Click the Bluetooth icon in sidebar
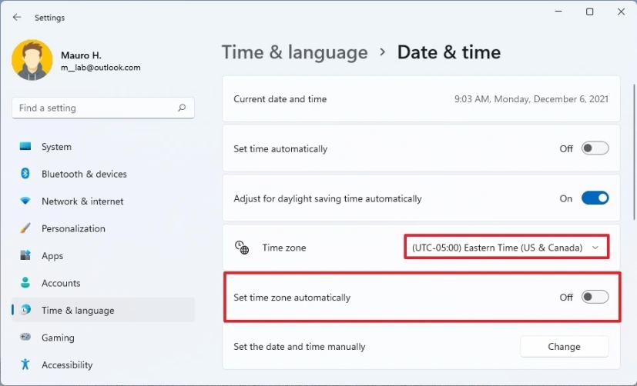The width and height of the screenshot is (637, 386). tap(25, 174)
